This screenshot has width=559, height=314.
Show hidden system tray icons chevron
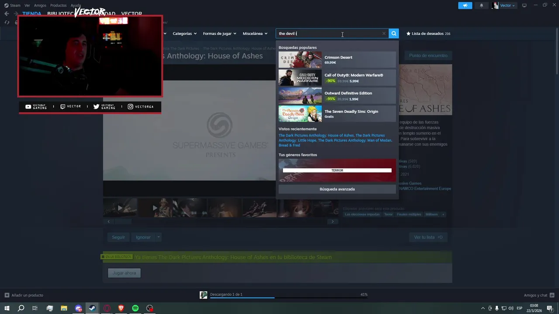point(483,308)
